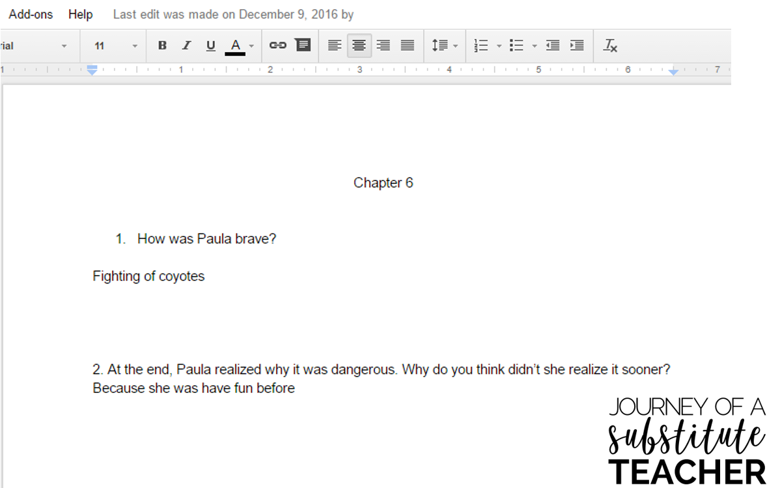Apply underline to selected text
Viewport: 767px width, 488px height.
point(210,46)
